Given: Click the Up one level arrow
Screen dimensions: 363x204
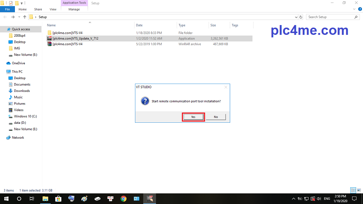Looking at the screenshot, I should point(25,17).
